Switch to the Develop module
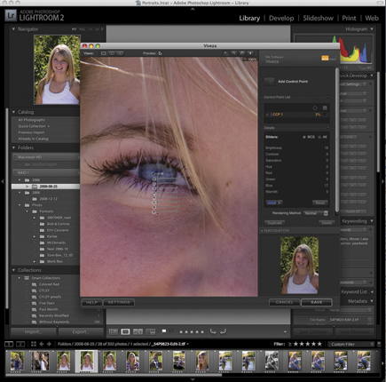 tap(281, 18)
